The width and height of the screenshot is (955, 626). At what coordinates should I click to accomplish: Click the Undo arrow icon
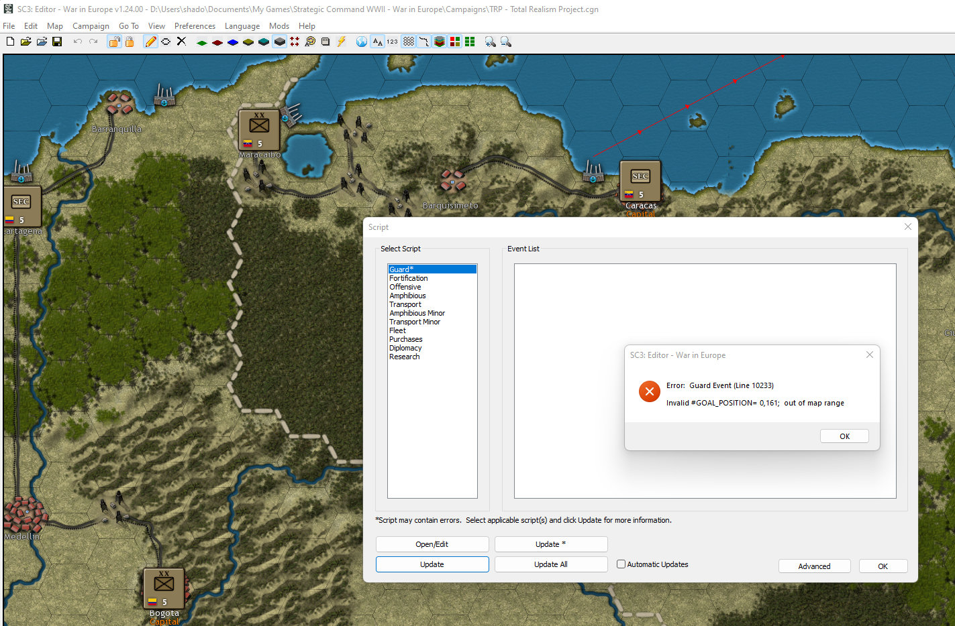tap(78, 42)
